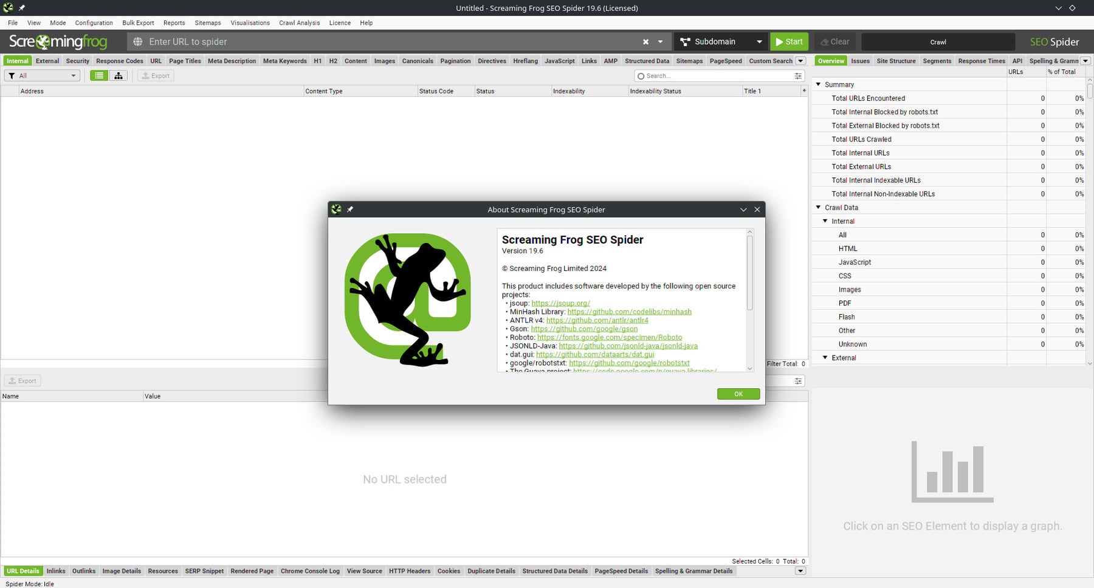Open the lower pane filter options icon

[798, 381]
